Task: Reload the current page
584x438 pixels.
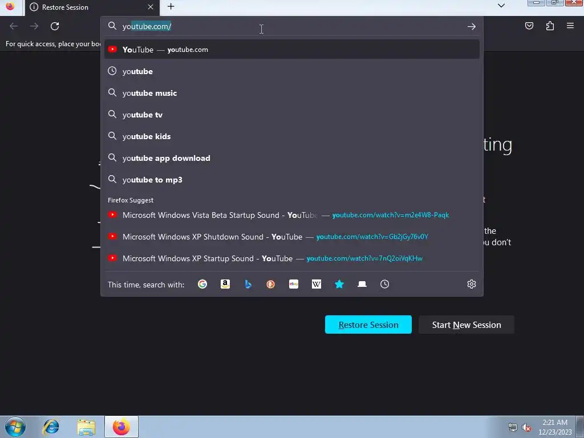Action: [x=55, y=26]
